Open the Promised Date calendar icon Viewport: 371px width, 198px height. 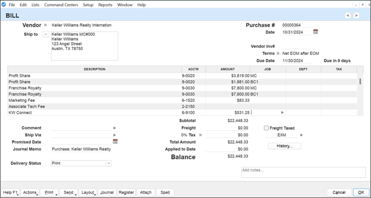[x=115, y=142]
